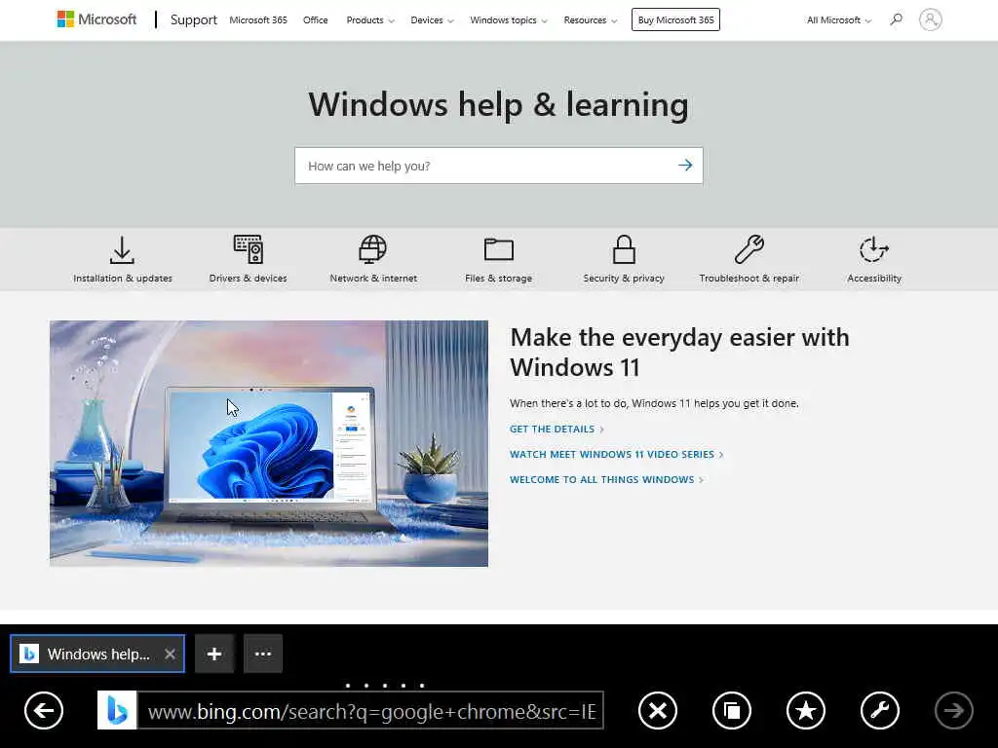Click the GET THE DETAILS link
This screenshot has height=748, width=998.
pyautogui.click(x=557, y=430)
